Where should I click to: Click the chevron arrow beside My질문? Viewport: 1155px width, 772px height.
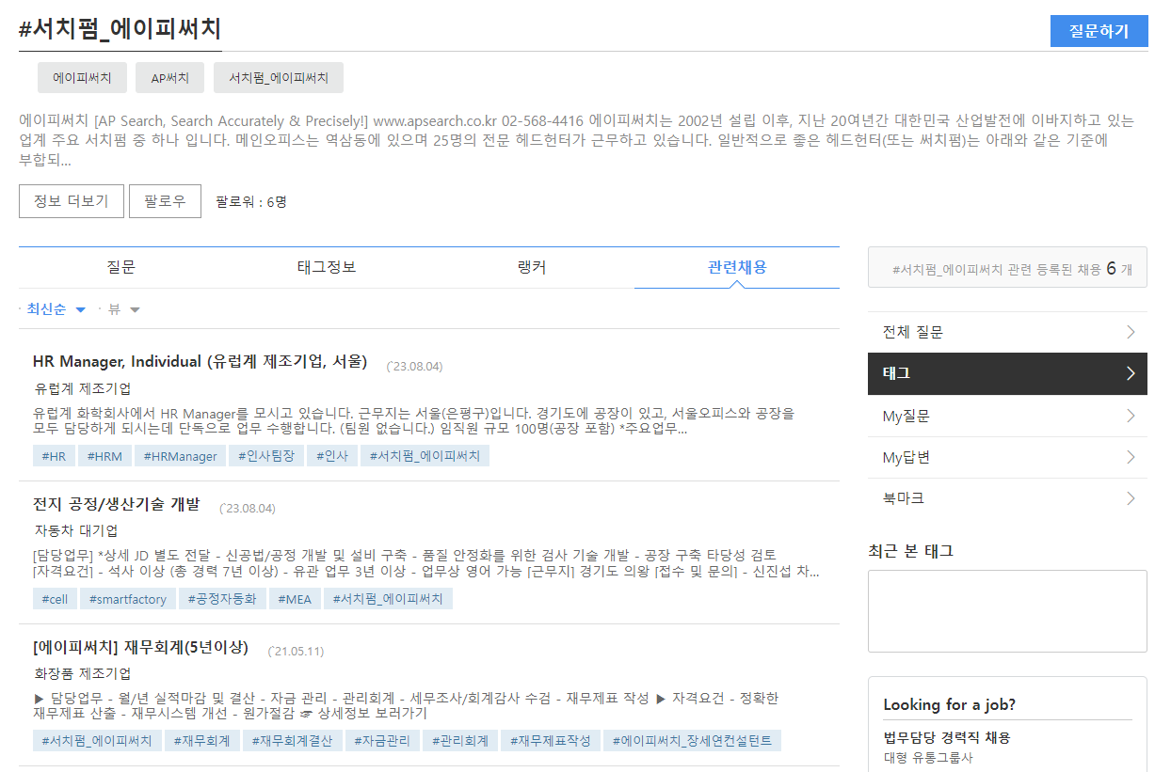[x=1131, y=416]
